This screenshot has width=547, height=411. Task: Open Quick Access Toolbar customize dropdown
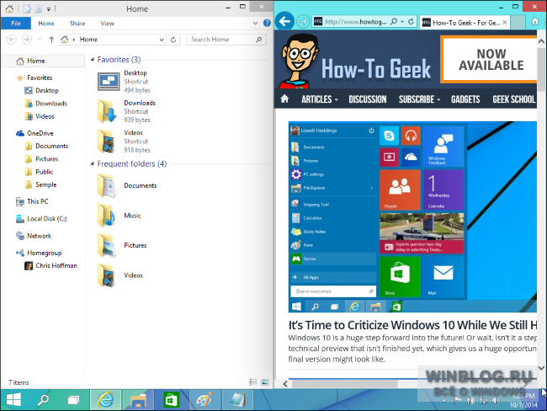(49, 8)
